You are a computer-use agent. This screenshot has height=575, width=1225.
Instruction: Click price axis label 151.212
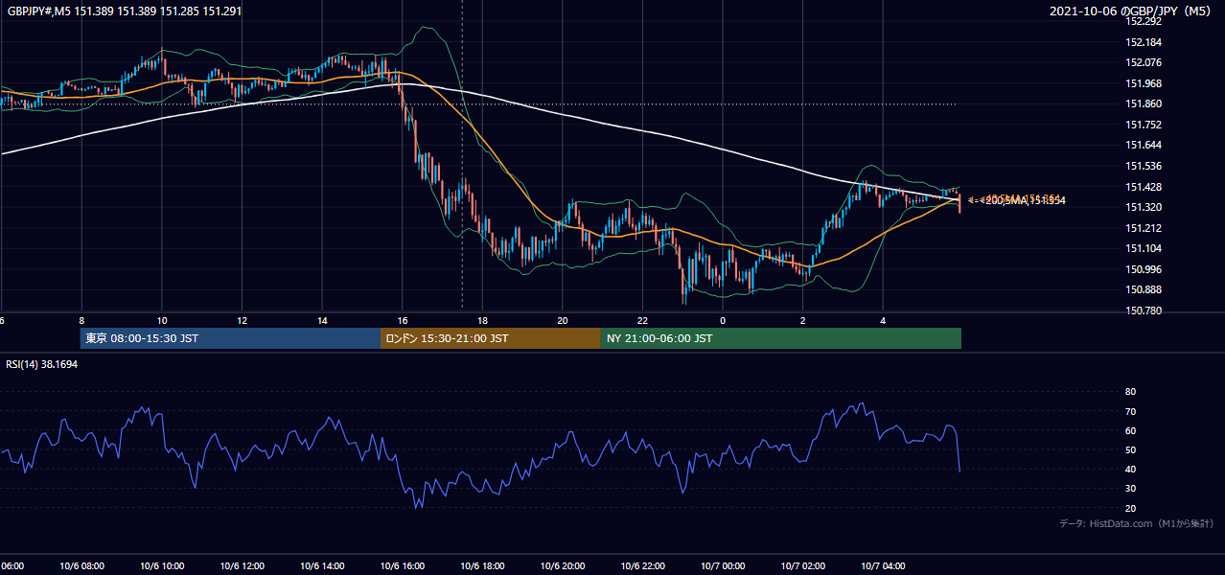(x=1144, y=228)
